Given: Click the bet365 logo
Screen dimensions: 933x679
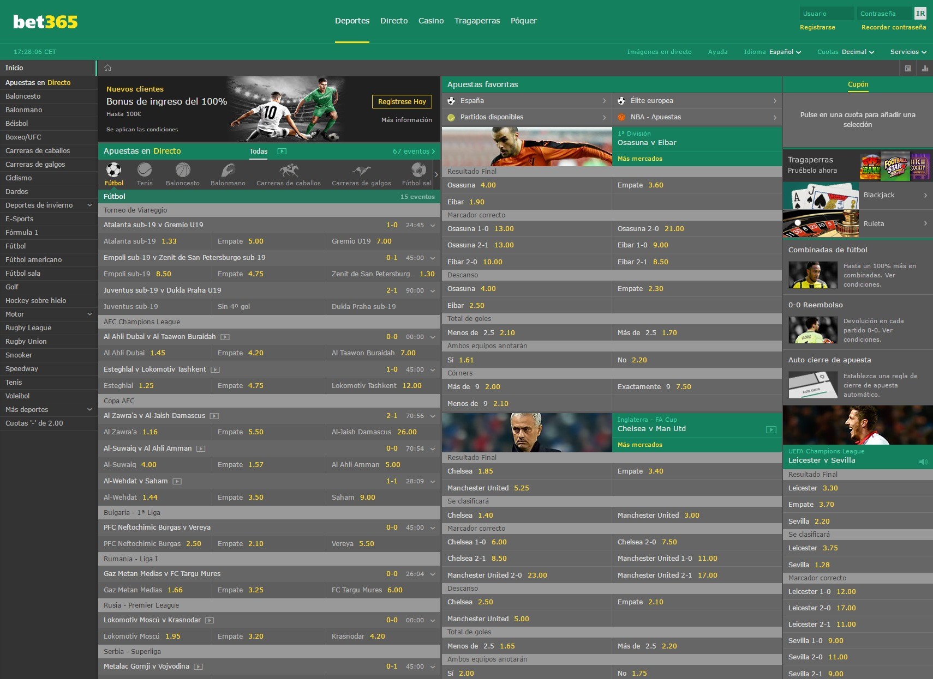Looking at the screenshot, I should 45,21.
